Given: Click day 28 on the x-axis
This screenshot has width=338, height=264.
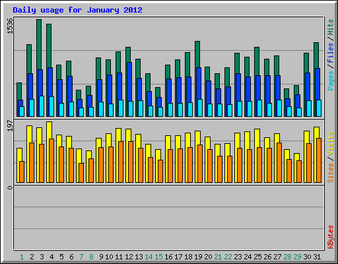Looking at the screenshot, I should (287, 257).
